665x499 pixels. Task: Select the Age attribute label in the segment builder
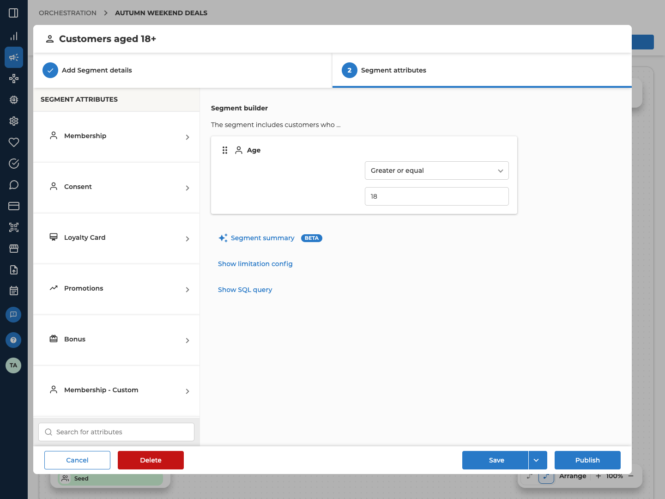point(254,150)
